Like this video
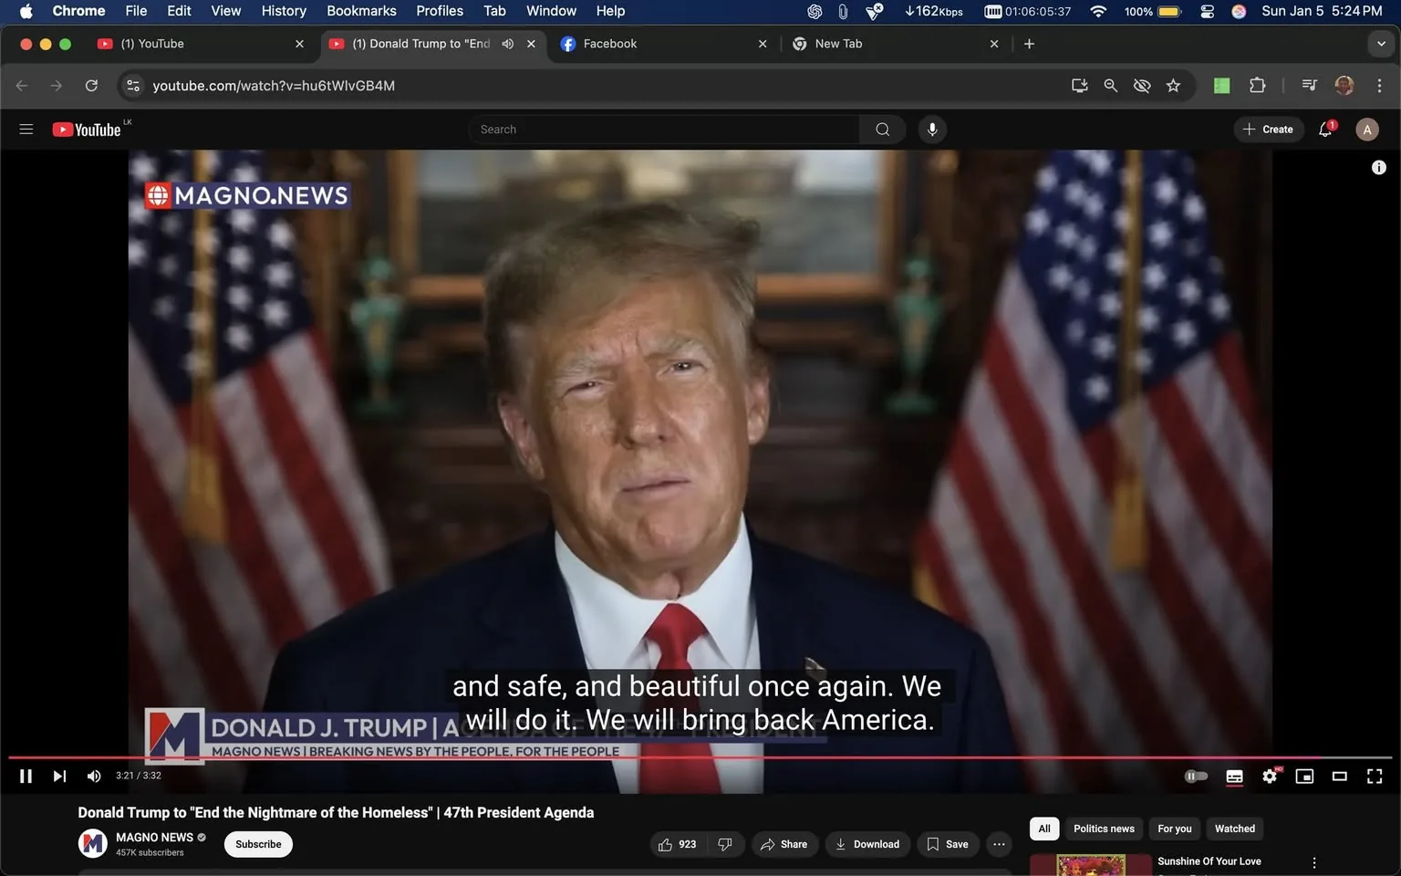 coord(677,844)
